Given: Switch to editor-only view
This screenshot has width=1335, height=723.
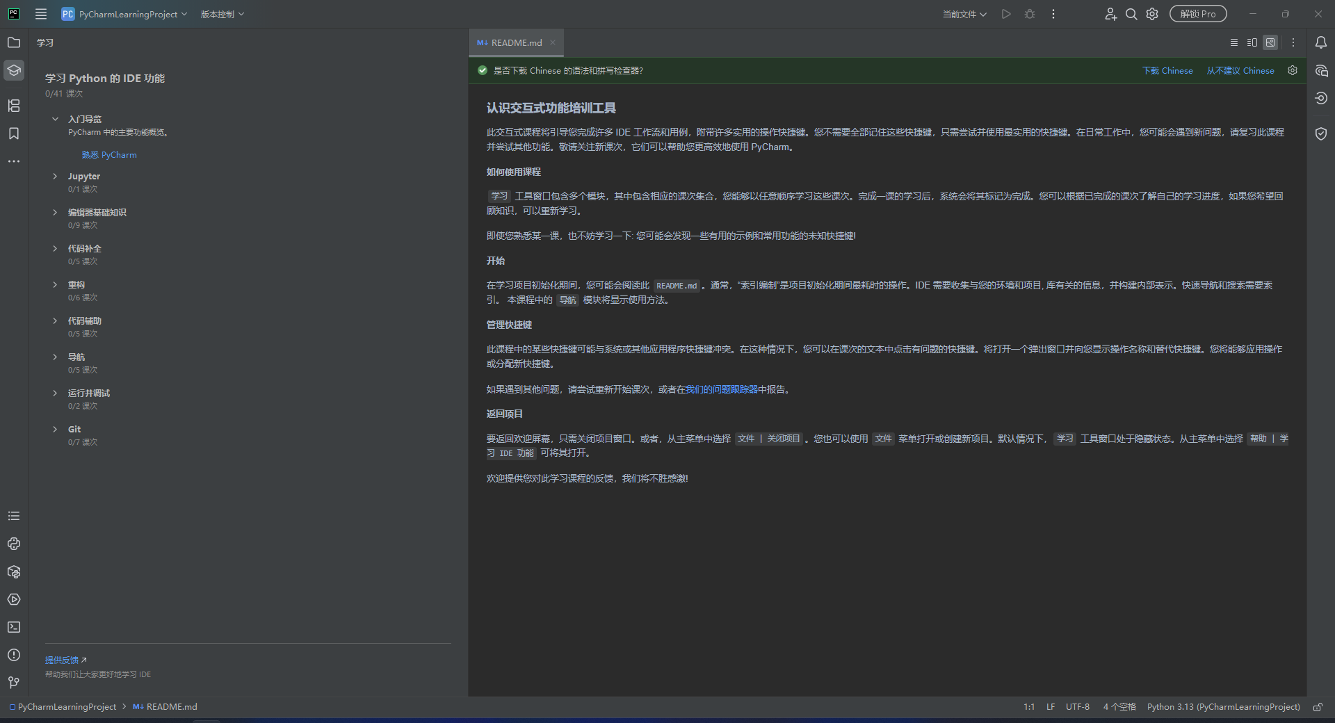Looking at the screenshot, I should pos(1234,42).
